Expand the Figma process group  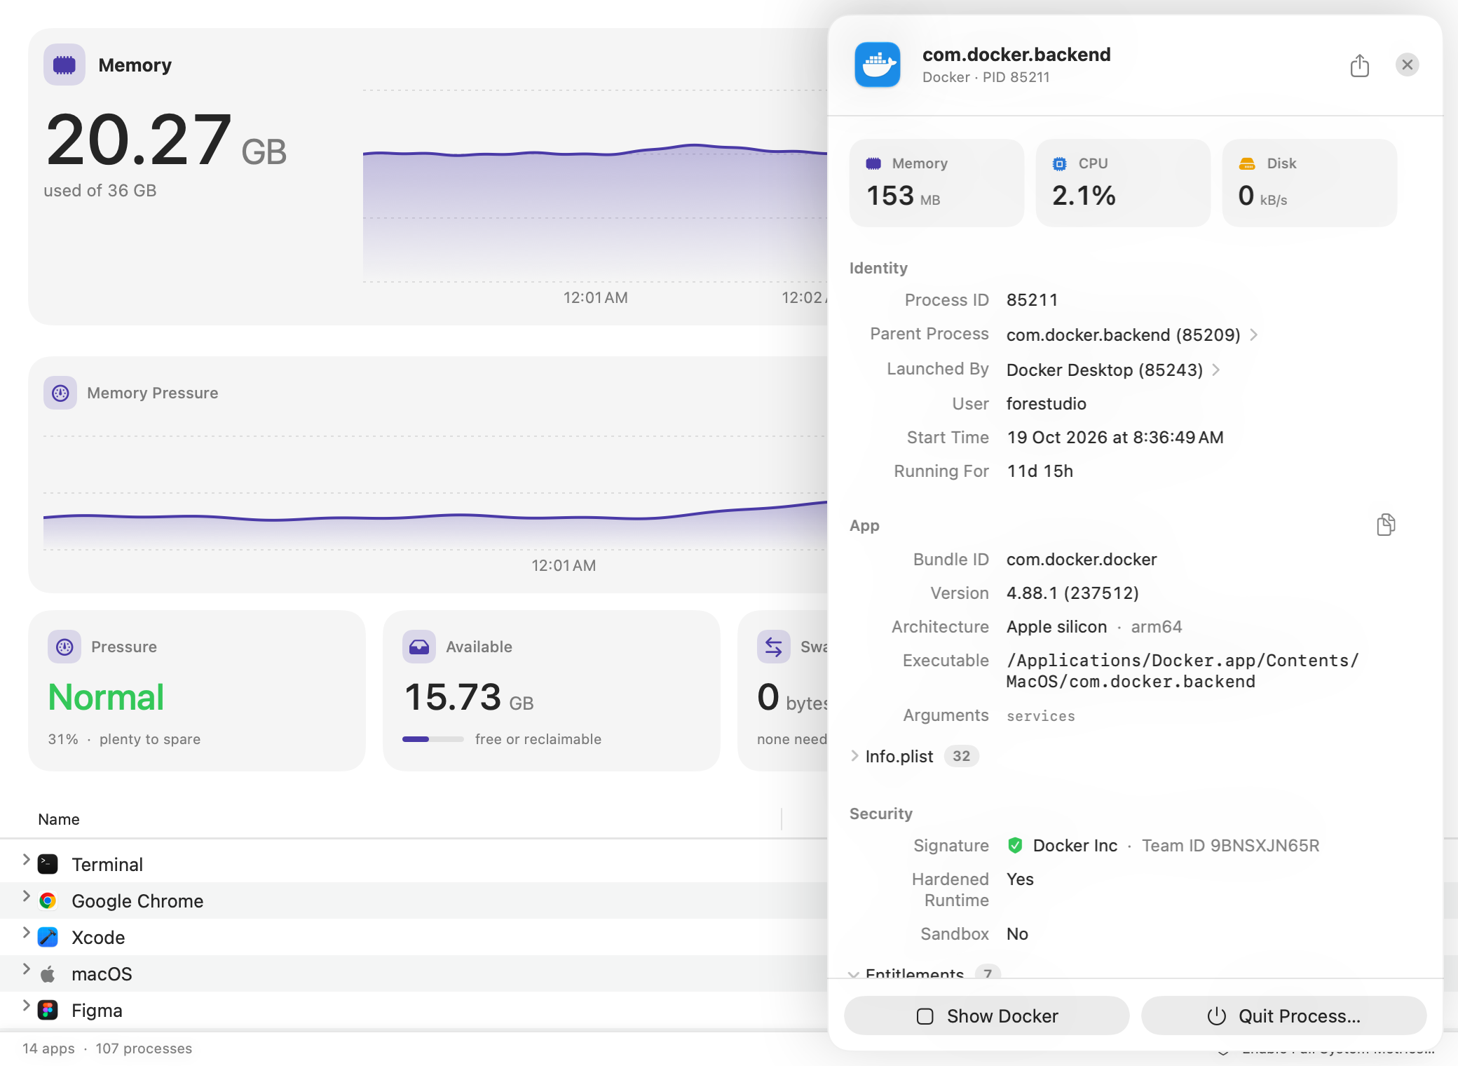[x=26, y=1006]
